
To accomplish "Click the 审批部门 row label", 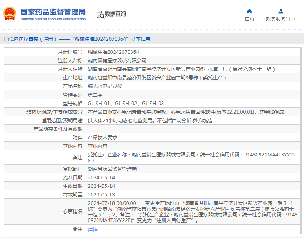I will (73, 169).
